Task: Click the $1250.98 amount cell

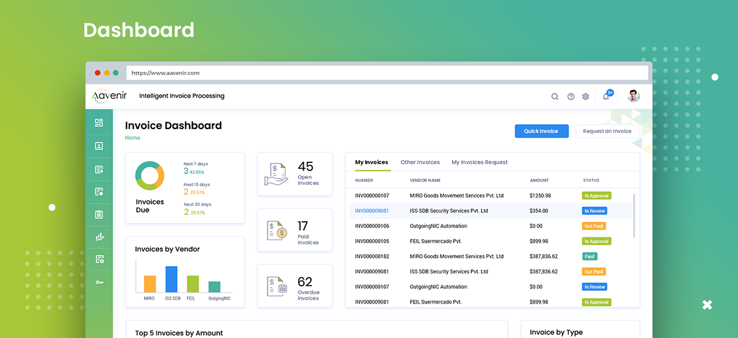Action: [540, 195]
